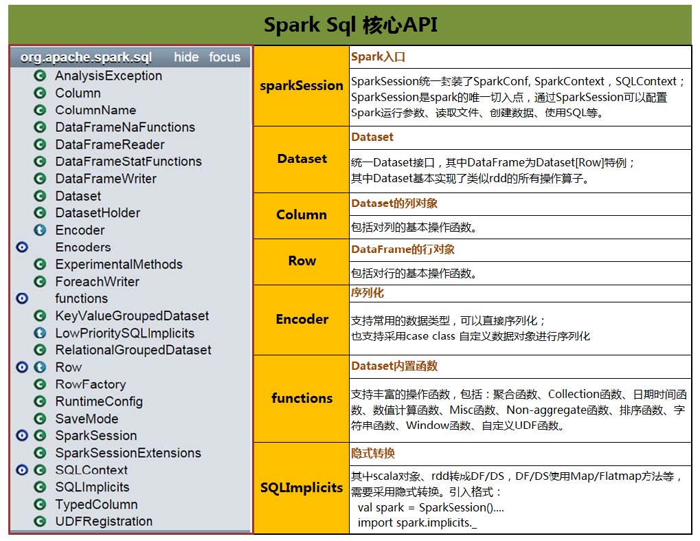Click the class icon next to Column
This screenshot has width=700, height=541.
[x=40, y=93]
